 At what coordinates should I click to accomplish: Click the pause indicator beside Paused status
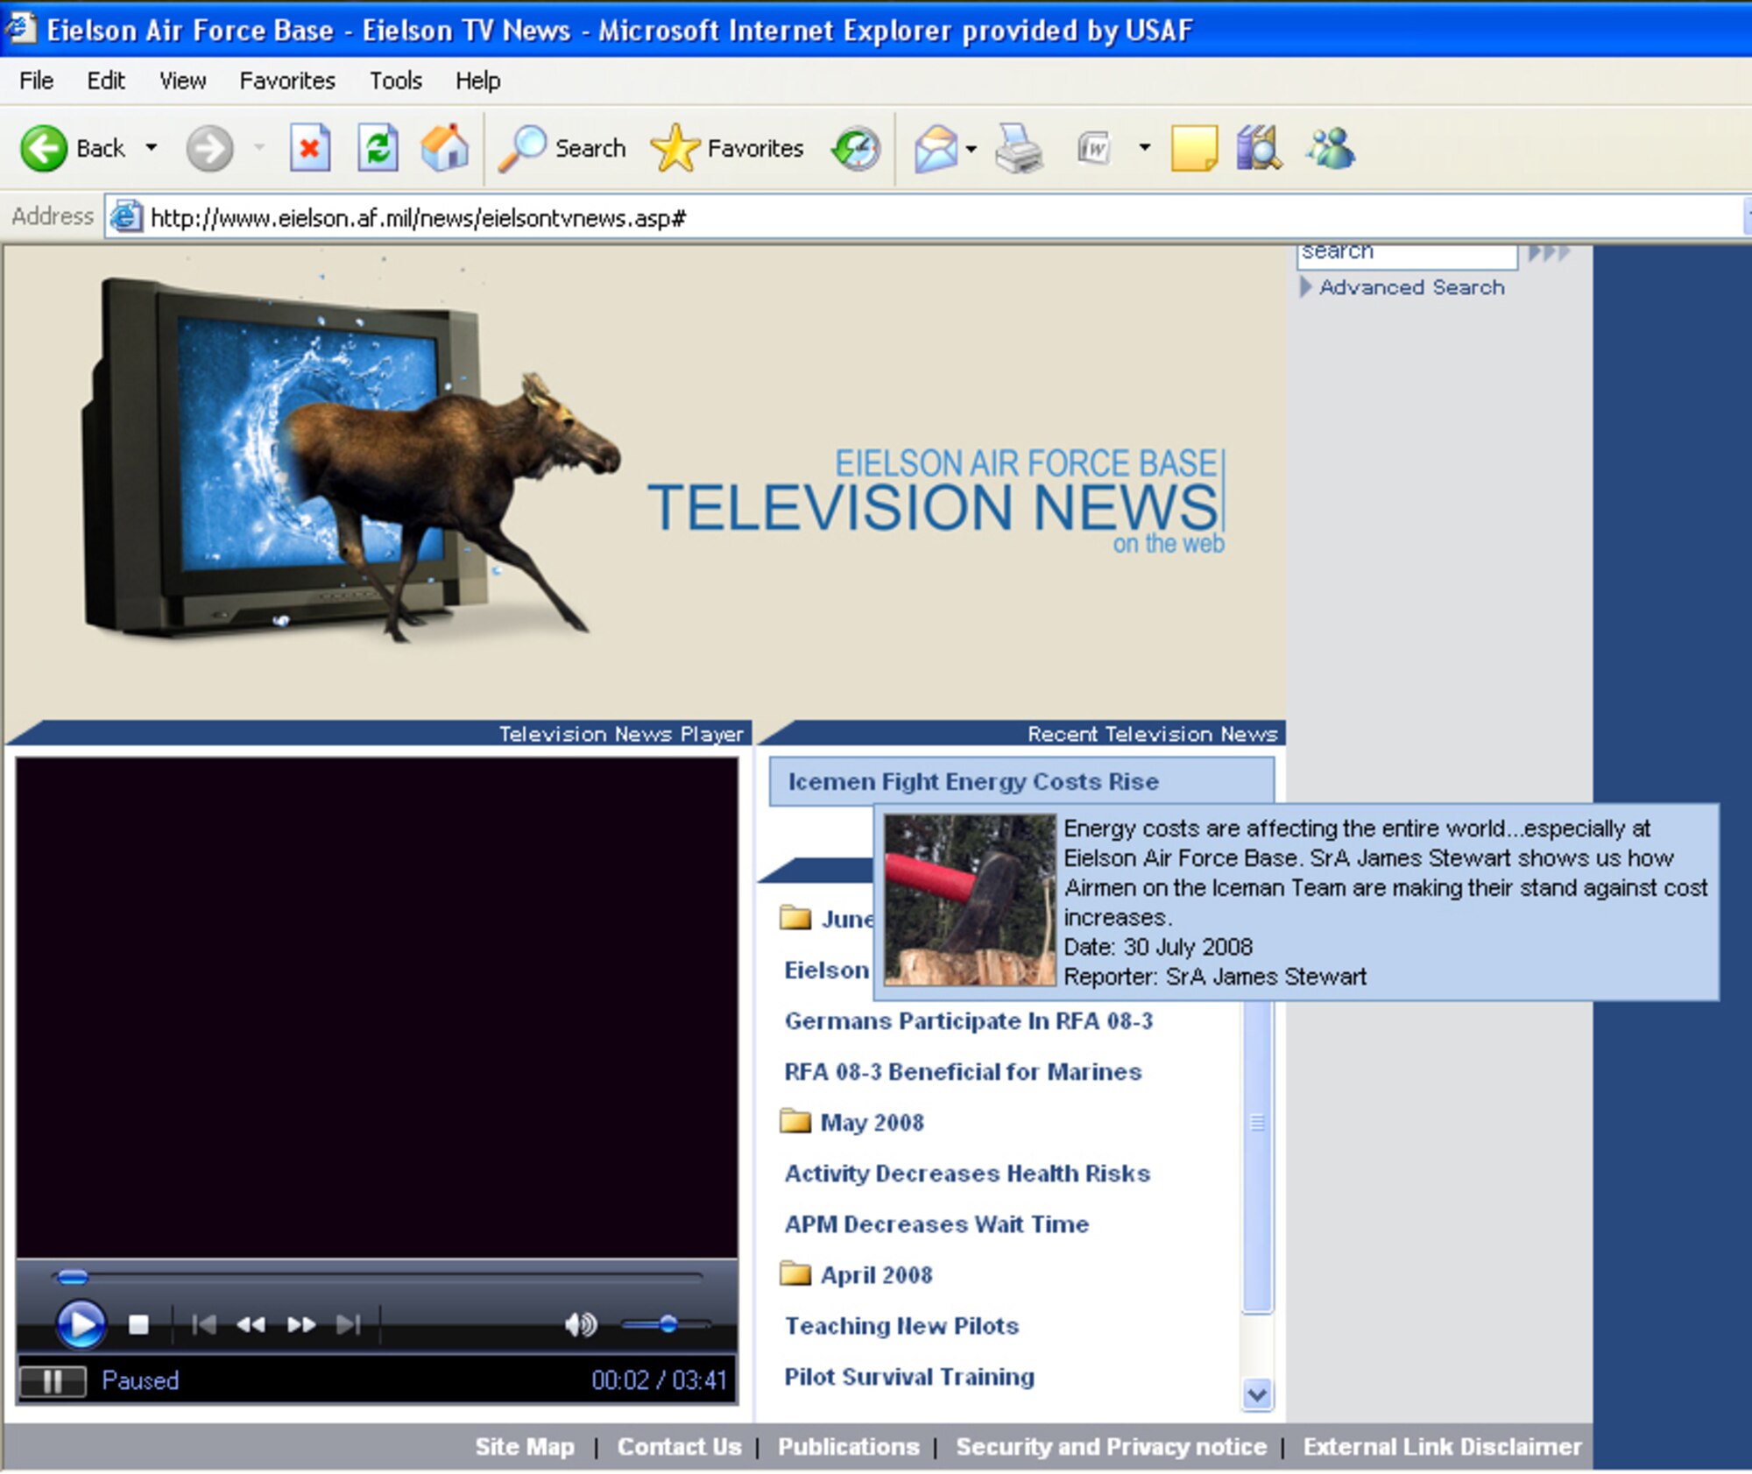[x=53, y=1381]
